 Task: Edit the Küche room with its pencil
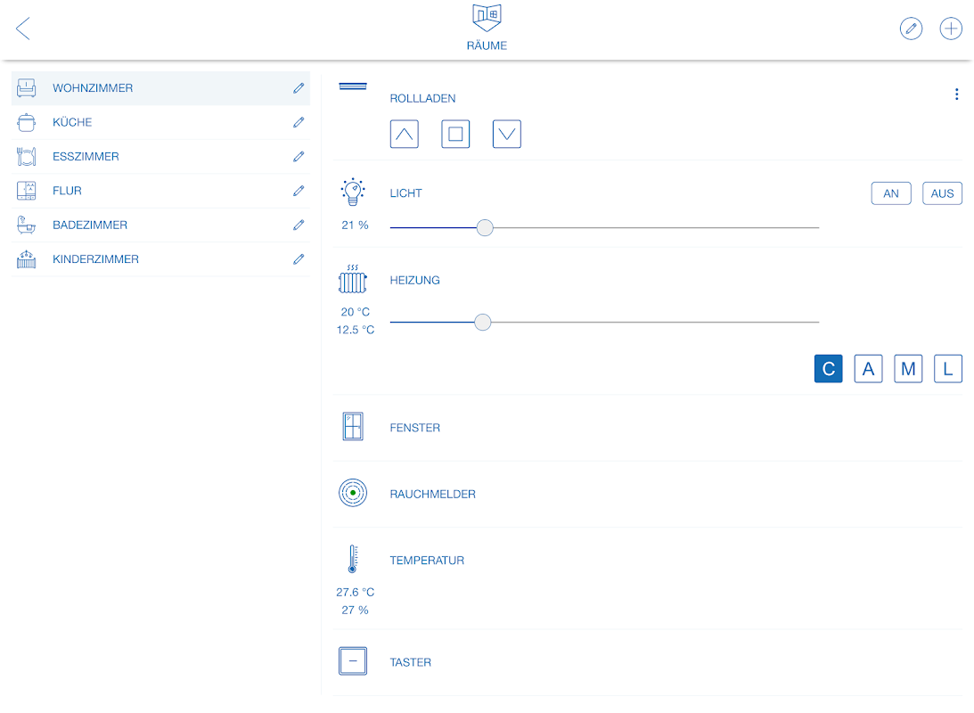click(299, 122)
